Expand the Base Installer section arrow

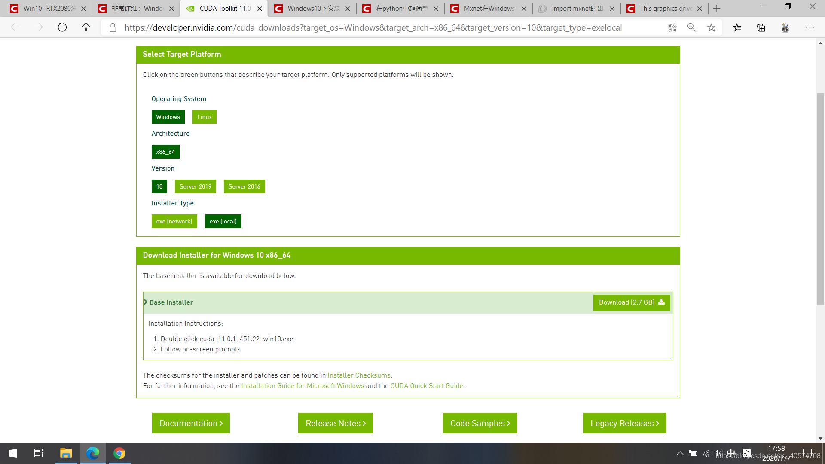tap(146, 302)
